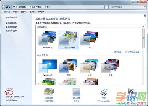This screenshot has width=148, height=106.
Task: Click the 声音 text link
Action: 104,98
